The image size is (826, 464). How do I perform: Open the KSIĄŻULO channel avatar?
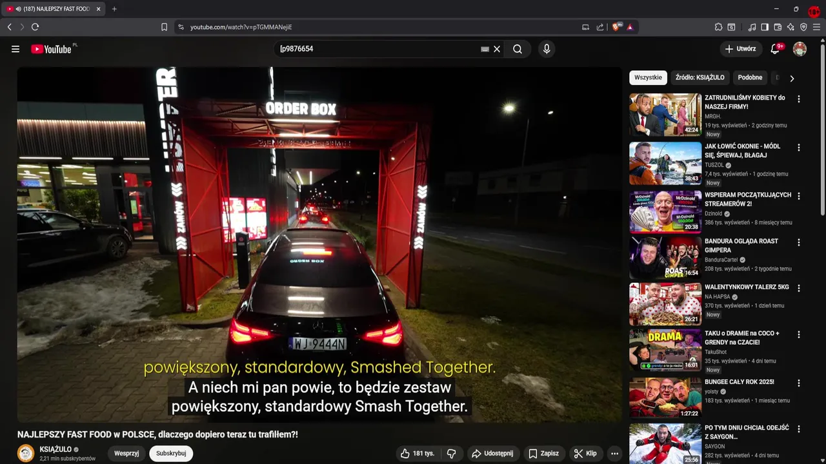(26, 454)
